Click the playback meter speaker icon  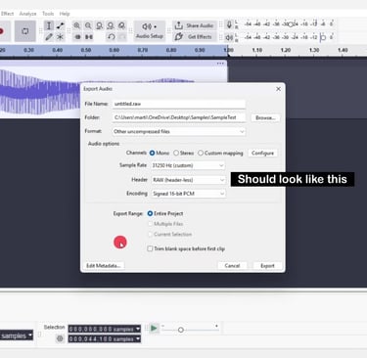click(x=229, y=37)
